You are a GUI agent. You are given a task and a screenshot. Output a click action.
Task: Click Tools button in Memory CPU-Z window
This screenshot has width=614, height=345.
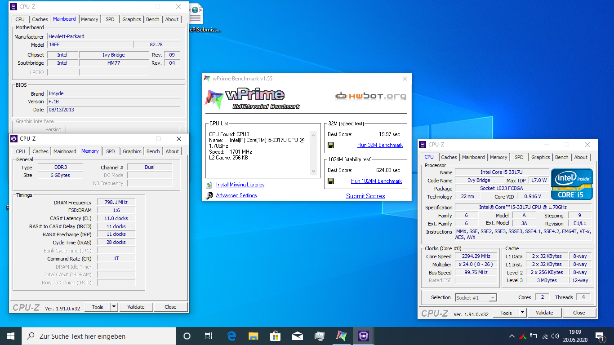(x=98, y=307)
